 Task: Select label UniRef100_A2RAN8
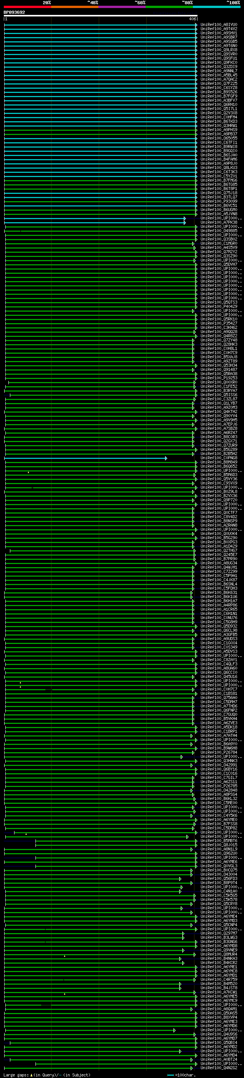coord(219,525)
